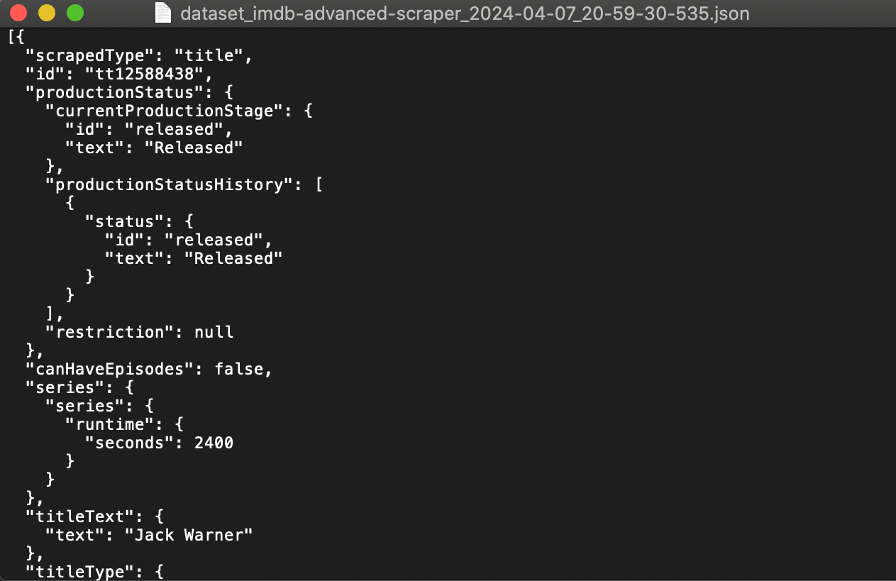Select the "titleText" object key
The image size is (896, 581).
click(67, 516)
